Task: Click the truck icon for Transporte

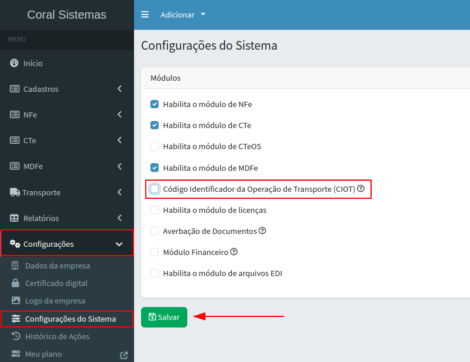Action: coord(15,192)
